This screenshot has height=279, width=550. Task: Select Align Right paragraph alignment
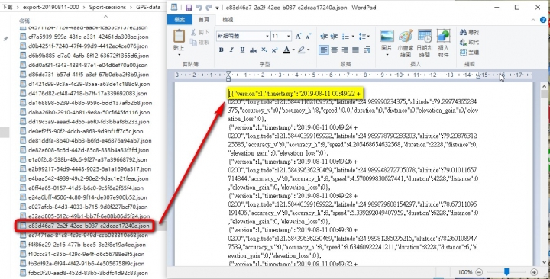pos(345,50)
